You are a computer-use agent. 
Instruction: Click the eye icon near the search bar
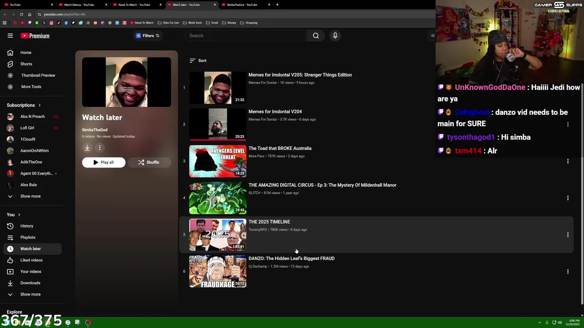[x=433, y=36]
